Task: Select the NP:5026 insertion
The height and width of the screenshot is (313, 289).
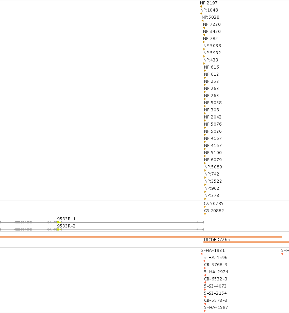Action: 213,131
